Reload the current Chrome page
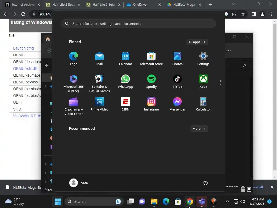 (x=23, y=14)
